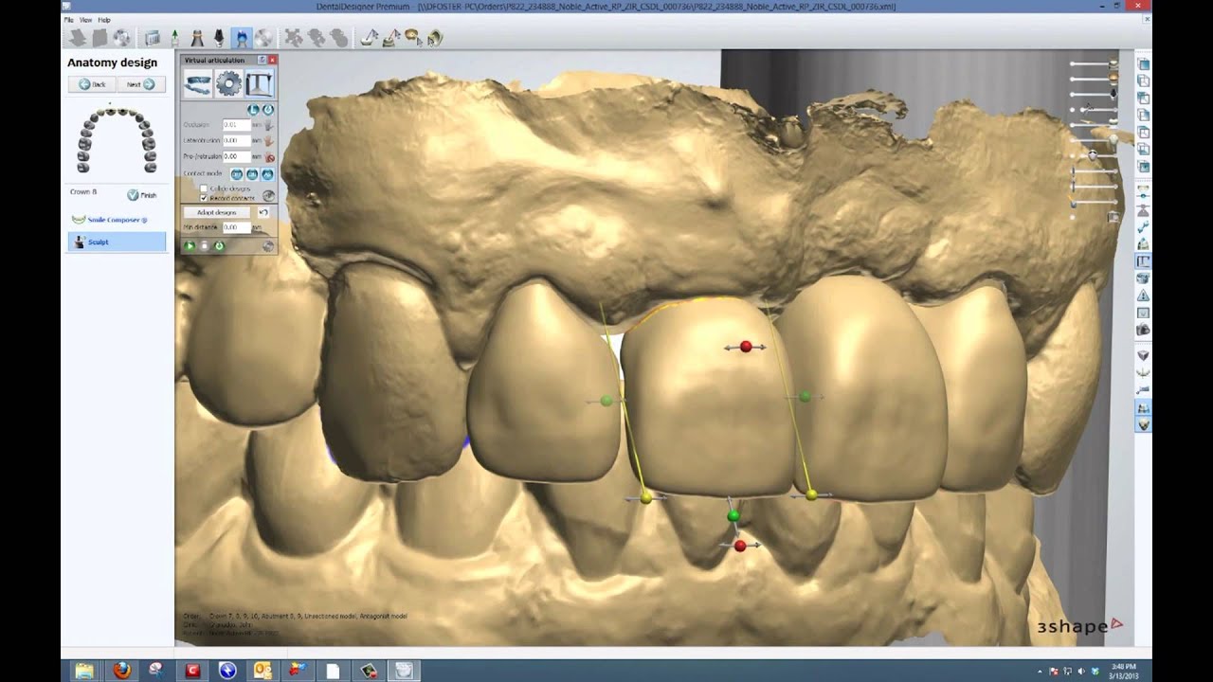This screenshot has width=1213, height=682.
Task: Select the articulator icon in Virtual articulation
Action: coord(260,84)
